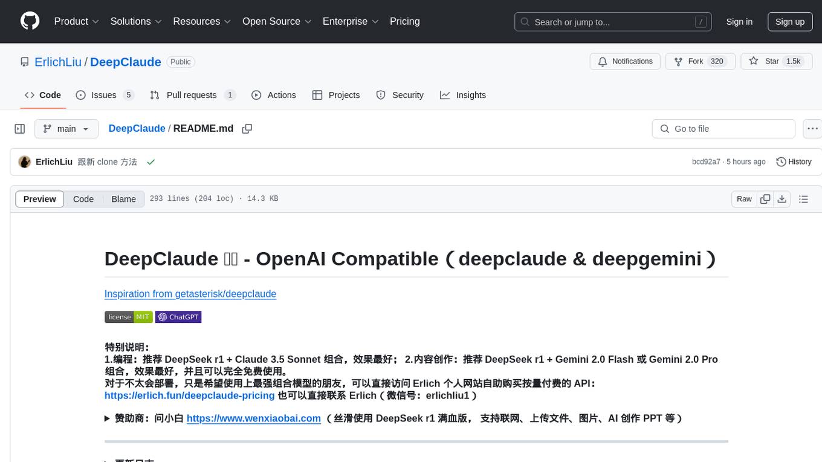Viewport: 822px width, 462px height.
Task: Open the Pricing page
Action: coord(405,21)
